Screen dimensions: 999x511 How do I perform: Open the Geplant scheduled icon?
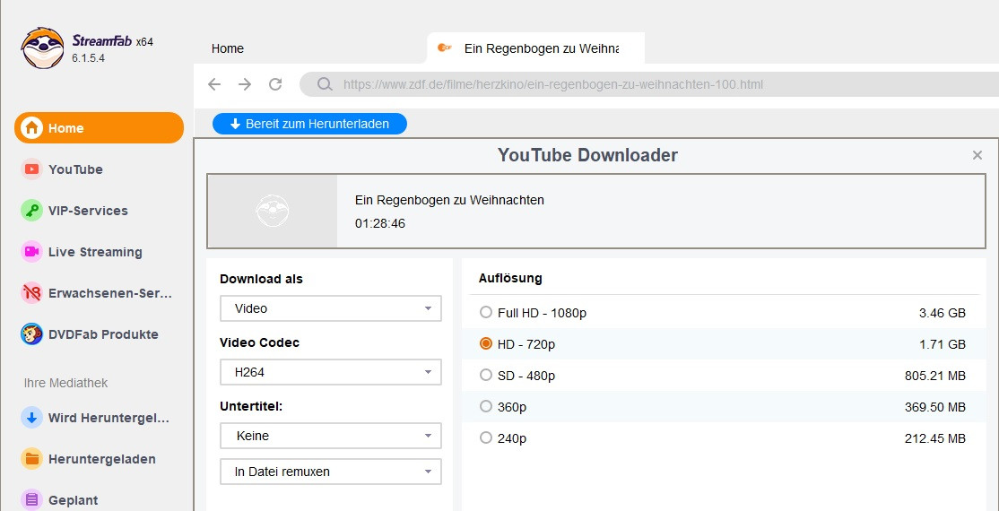(32, 500)
